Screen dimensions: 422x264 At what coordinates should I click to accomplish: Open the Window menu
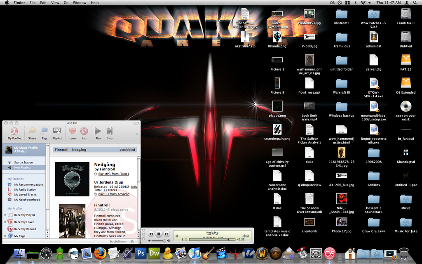pyautogui.click(x=80, y=3)
